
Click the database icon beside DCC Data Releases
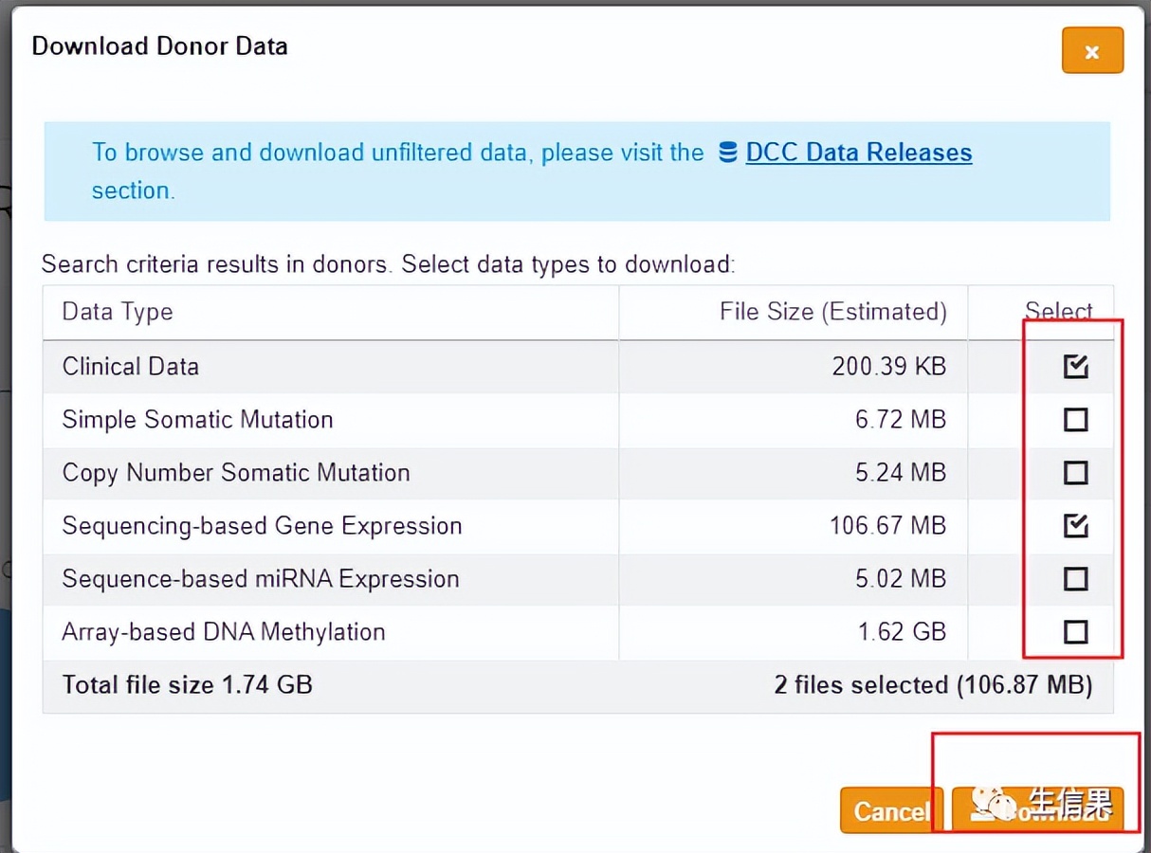click(728, 153)
